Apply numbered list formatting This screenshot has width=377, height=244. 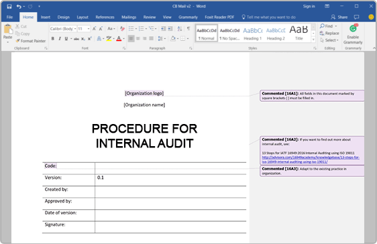(141, 29)
